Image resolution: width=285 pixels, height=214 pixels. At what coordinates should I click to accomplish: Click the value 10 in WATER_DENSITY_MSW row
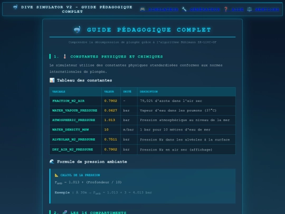(106, 130)
